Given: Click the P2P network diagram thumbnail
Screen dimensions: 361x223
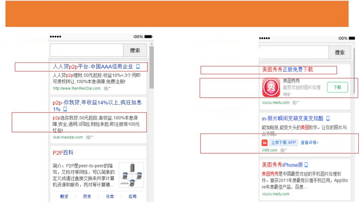Looking at the screenshot, I should coord(131,175).
